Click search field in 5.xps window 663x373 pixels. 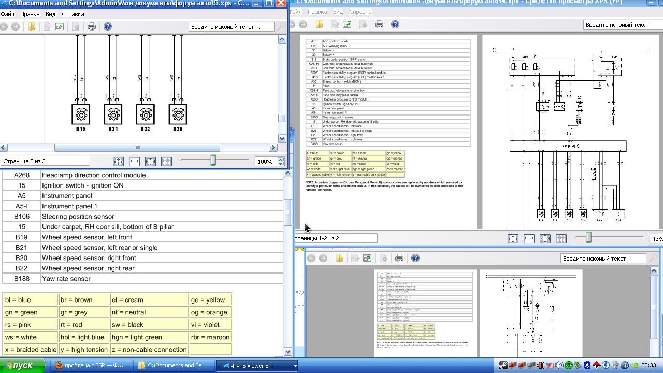pos(231,26)
